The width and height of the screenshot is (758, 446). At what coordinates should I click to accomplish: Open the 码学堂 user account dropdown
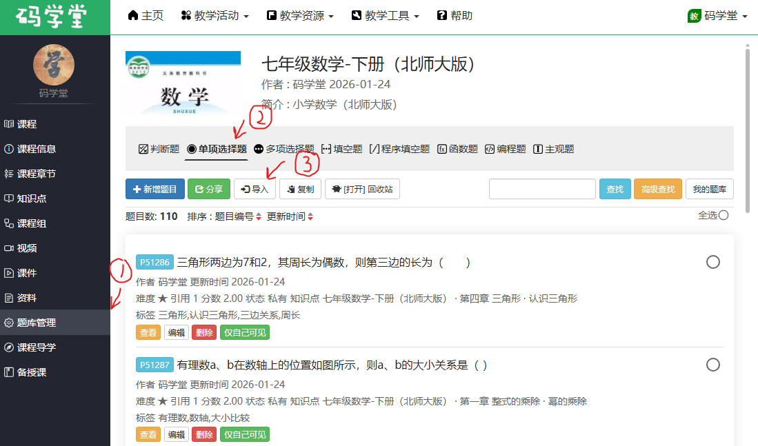717,16
